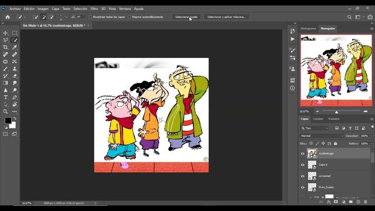Select the Horizontal Type tool
Screen dimensions: 375x211
pyautogui.click(x=5, y=97)
